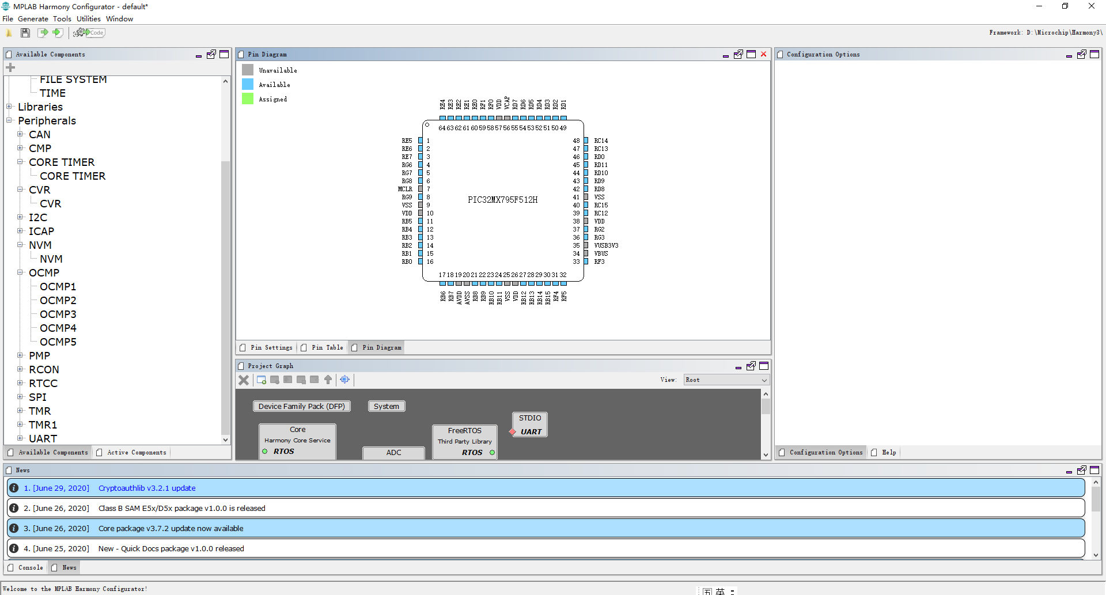Open the Help tab
1106x595 pixels.
tap(884, 452)
